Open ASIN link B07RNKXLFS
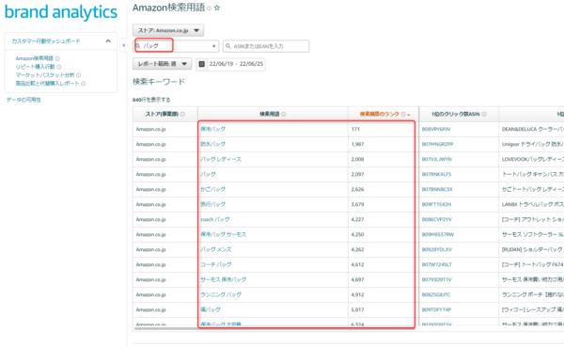The image size is (564, 347). coord(437,174)
